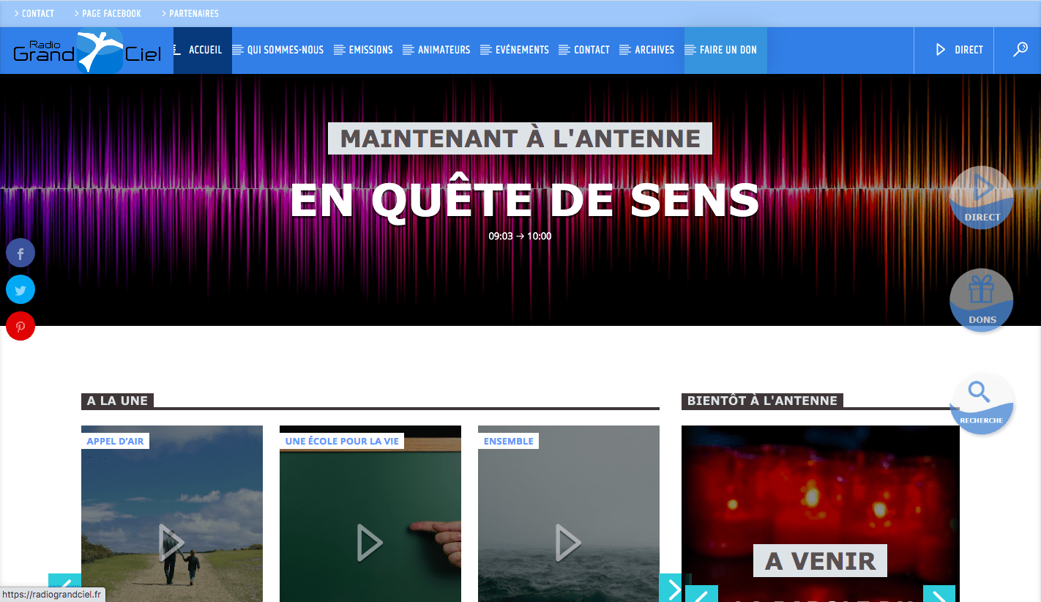
Task: Click the round RECHERCHE floating button
Action: (981, 403)
